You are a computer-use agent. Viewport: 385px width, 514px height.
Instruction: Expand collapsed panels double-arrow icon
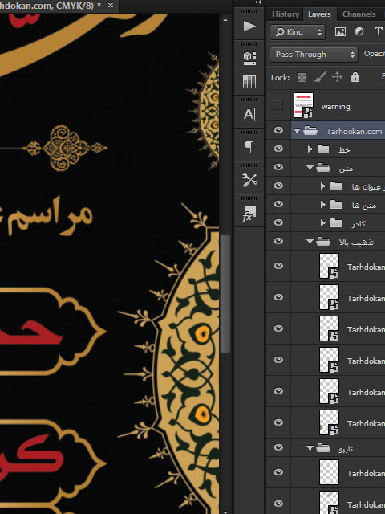[x=258, y=2]
